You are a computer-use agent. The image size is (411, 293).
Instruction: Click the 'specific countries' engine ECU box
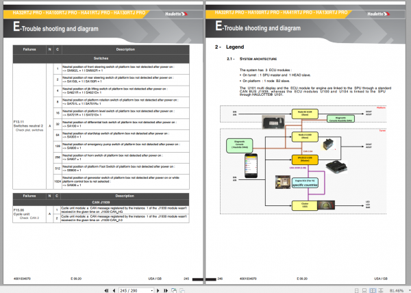click(305, 183)
